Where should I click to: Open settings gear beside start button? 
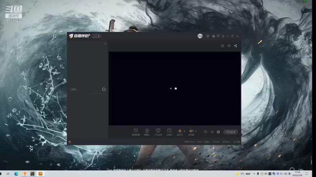click(218, 132)
